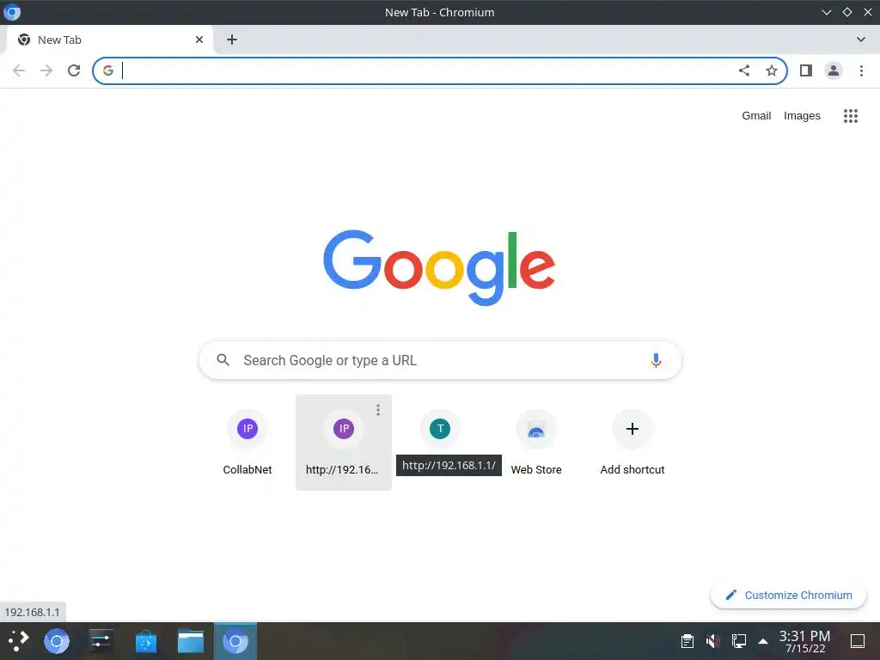The image size is (880, 660).
Task: Go back using the back arrow
Action: pos(19,70)
